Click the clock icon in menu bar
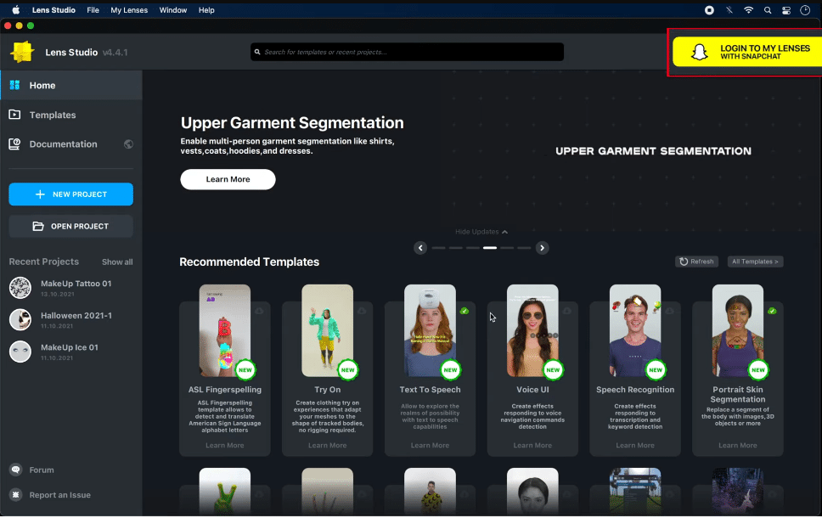 (805, 10)
